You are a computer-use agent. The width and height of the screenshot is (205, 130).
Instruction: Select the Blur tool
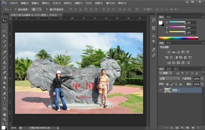pos(5,83)
